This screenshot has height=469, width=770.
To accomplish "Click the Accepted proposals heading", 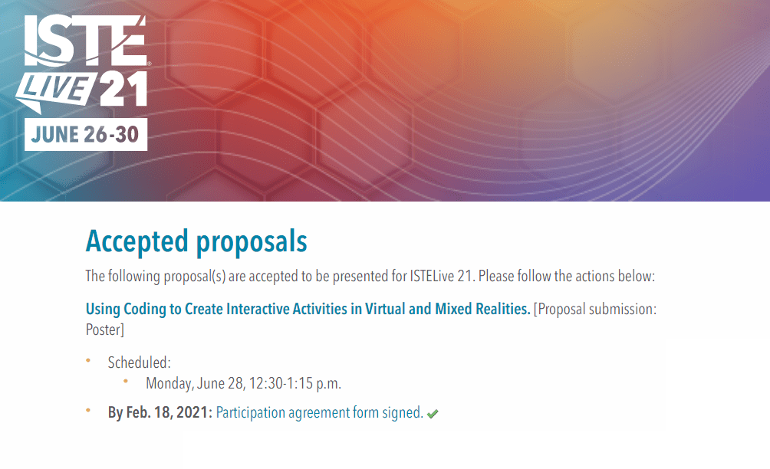I will [x=196, y=241].
